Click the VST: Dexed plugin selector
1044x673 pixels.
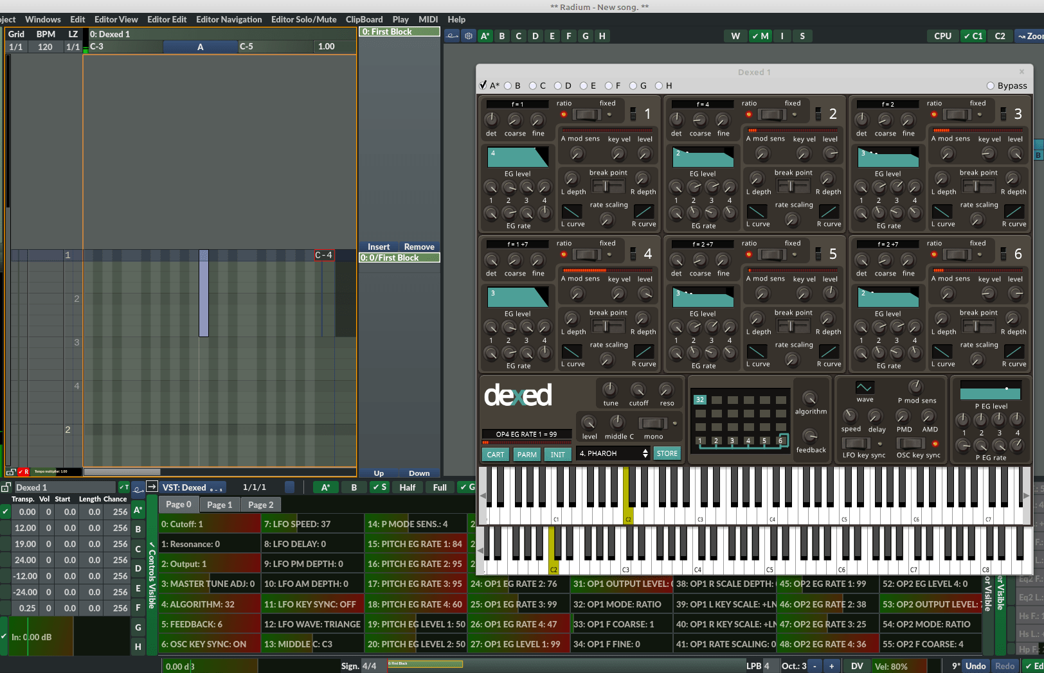tap(193, 487)
